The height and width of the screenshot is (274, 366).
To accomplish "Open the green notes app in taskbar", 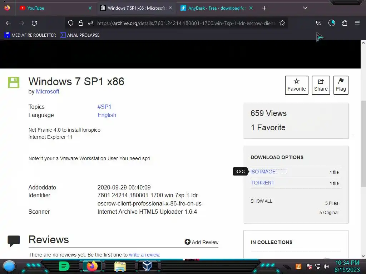I will (x=64, y=266).
